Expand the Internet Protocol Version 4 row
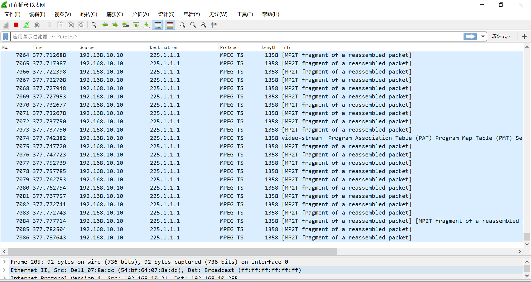 (x=4, y=278)
